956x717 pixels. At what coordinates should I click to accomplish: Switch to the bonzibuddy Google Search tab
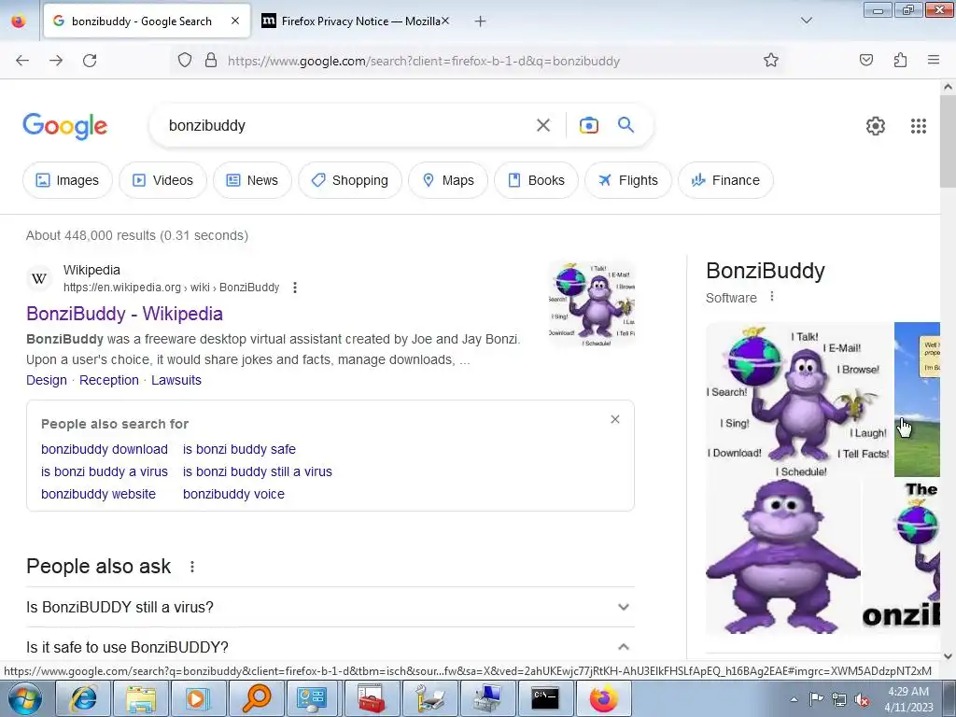tap(147, 21)
